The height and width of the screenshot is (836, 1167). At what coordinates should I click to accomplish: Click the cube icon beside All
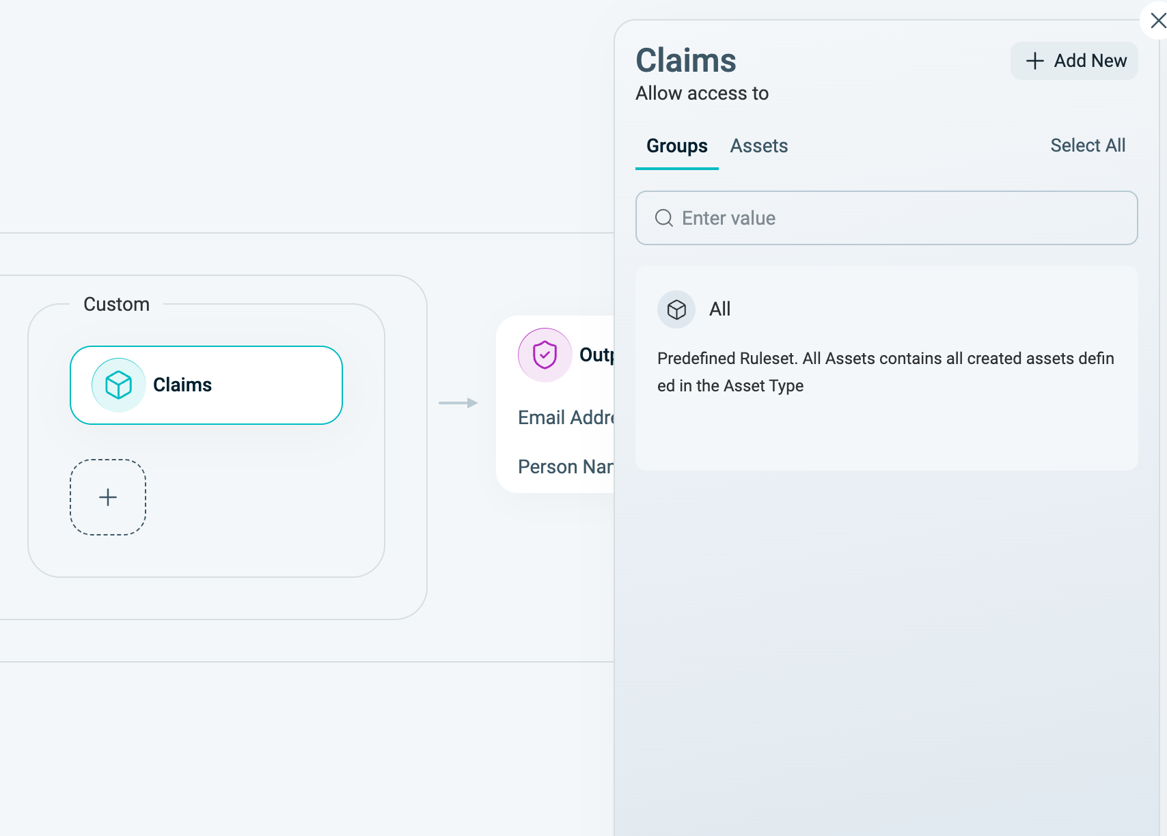click(x=676, y=309)
